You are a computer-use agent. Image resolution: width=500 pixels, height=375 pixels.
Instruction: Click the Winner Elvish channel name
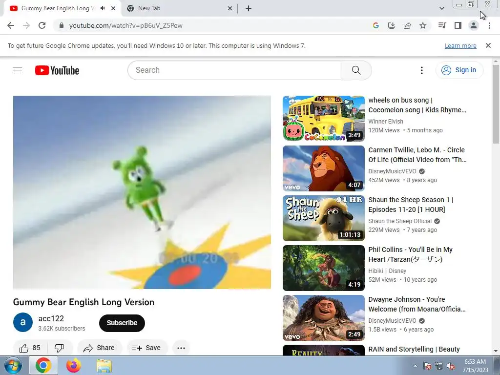click(386, 122)
